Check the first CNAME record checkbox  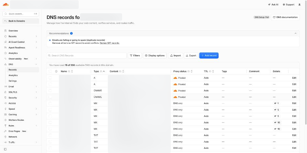point(50,91)
